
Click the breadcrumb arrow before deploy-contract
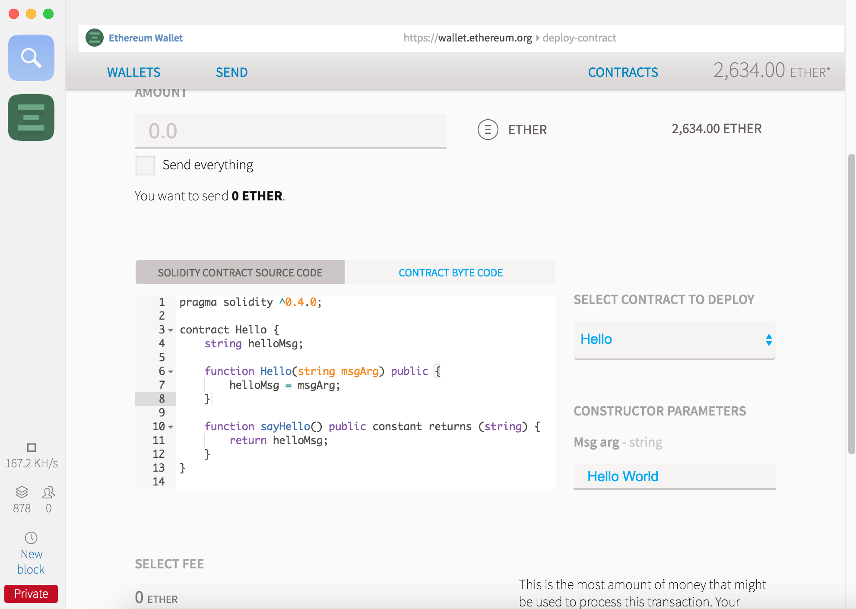[x=538, y=38]
